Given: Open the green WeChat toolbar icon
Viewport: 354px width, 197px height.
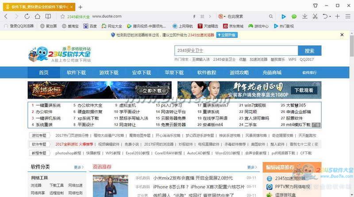Looking at the screenshot, I should (x=294, y=16).
